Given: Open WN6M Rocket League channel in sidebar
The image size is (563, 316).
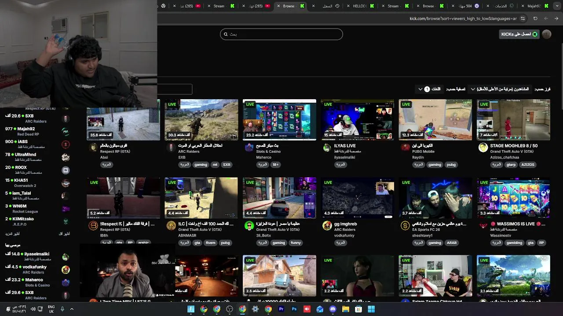Looking at the screenshot, I should click(x=37, y=208).
